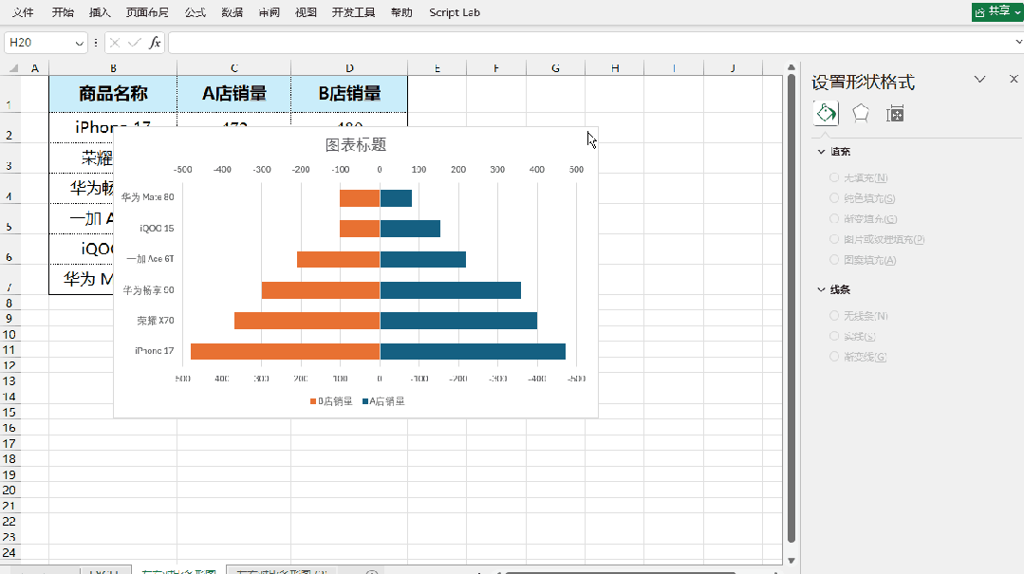Viewport: 1024px width, 574px height.
Task: Collapse the 填充 section
Action: coord(822,152)
